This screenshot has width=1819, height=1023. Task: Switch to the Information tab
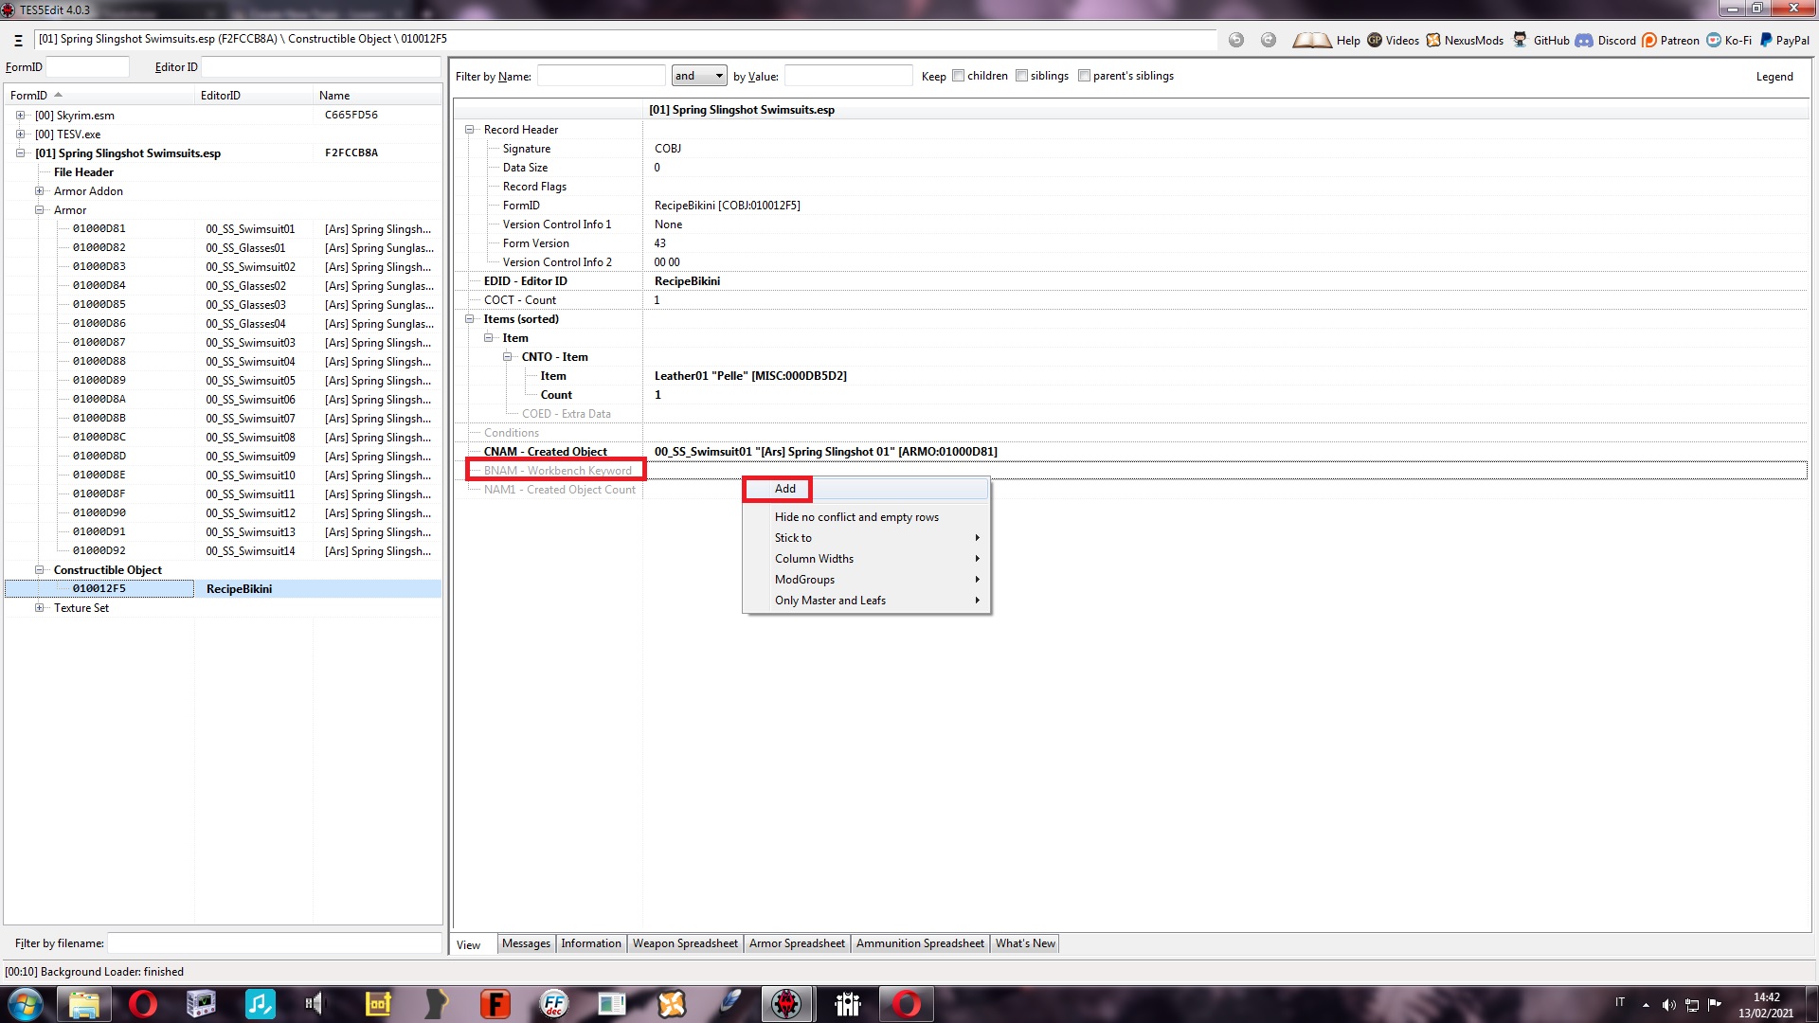point(591,943)
